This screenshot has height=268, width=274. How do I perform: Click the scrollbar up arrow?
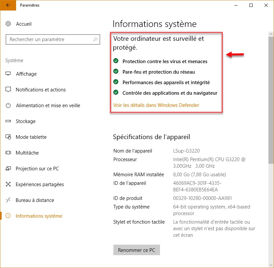[271, 34]
